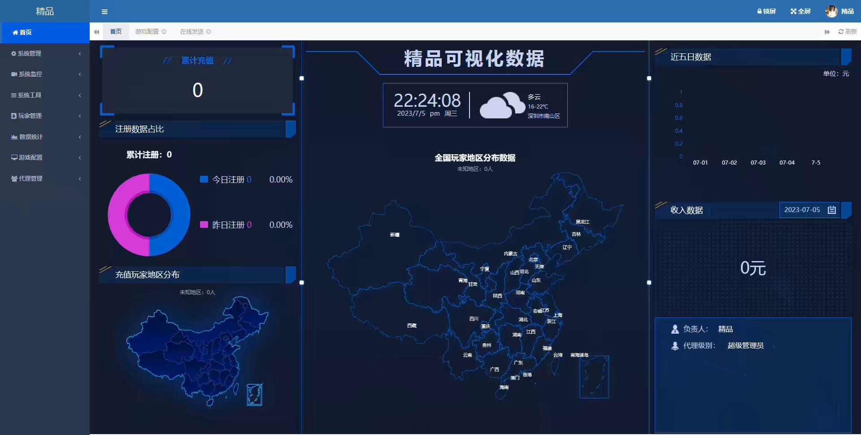Click the lock screen icon

click(x=759, y=12)
